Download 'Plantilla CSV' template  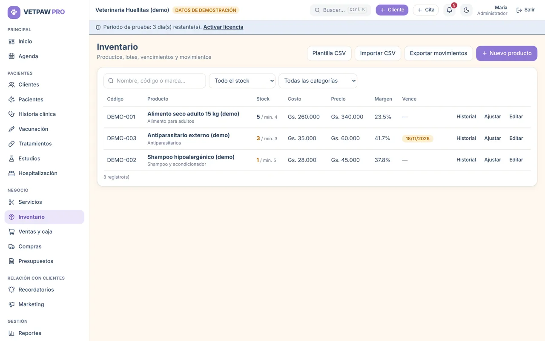[329, 53]
